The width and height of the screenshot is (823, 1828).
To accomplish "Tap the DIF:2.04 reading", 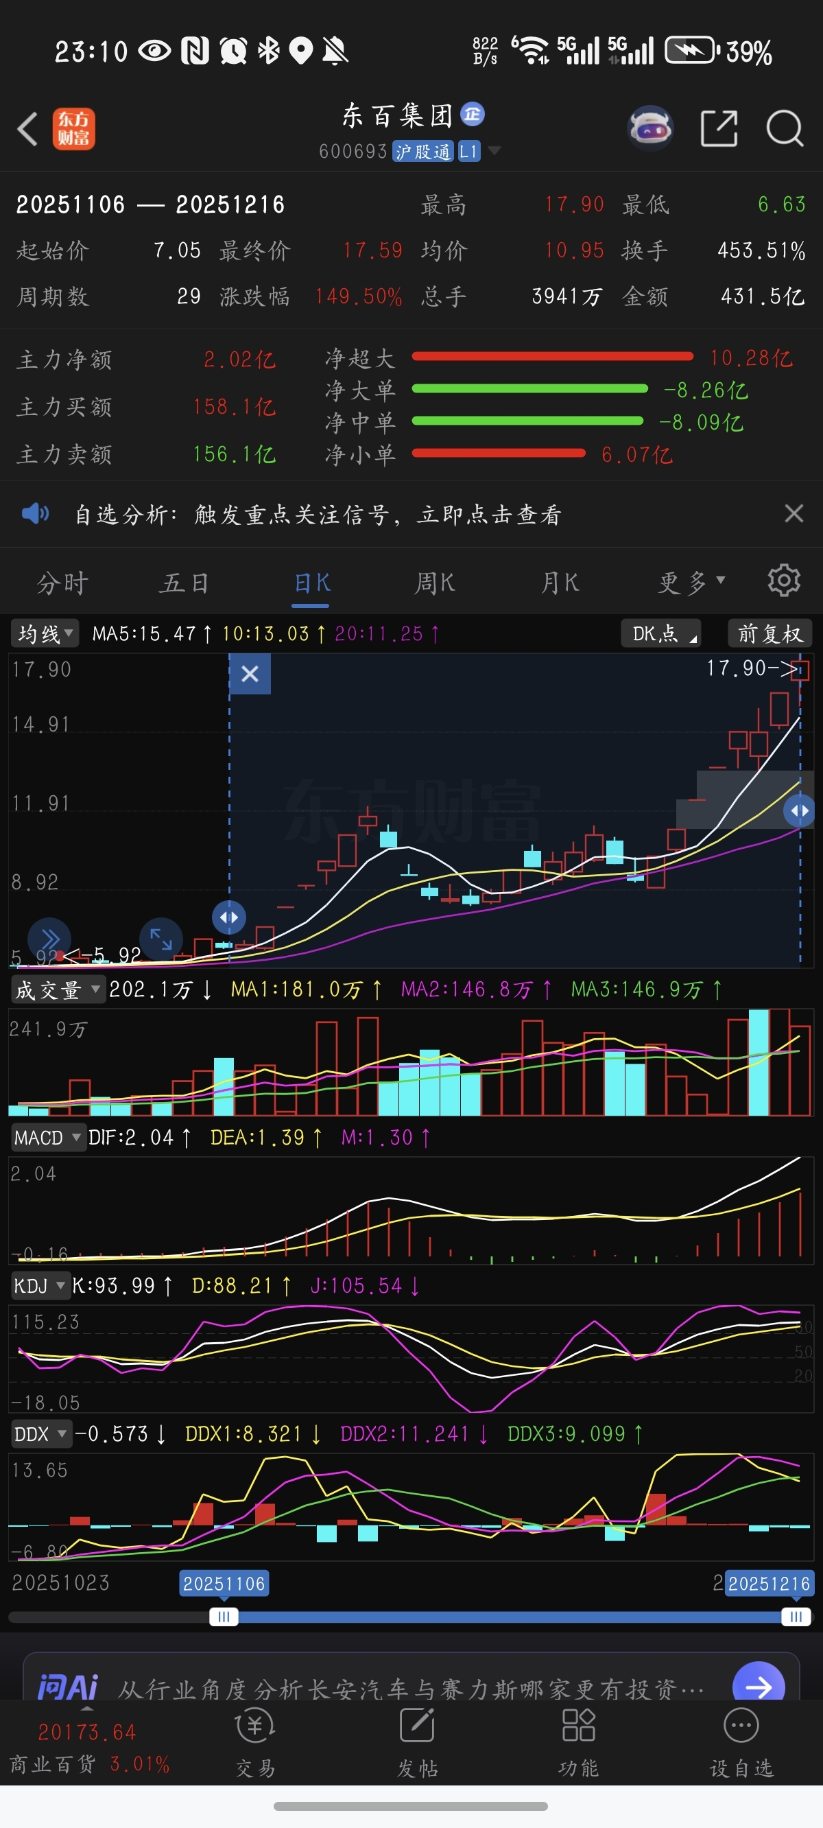I will (x=140, y=1138).
